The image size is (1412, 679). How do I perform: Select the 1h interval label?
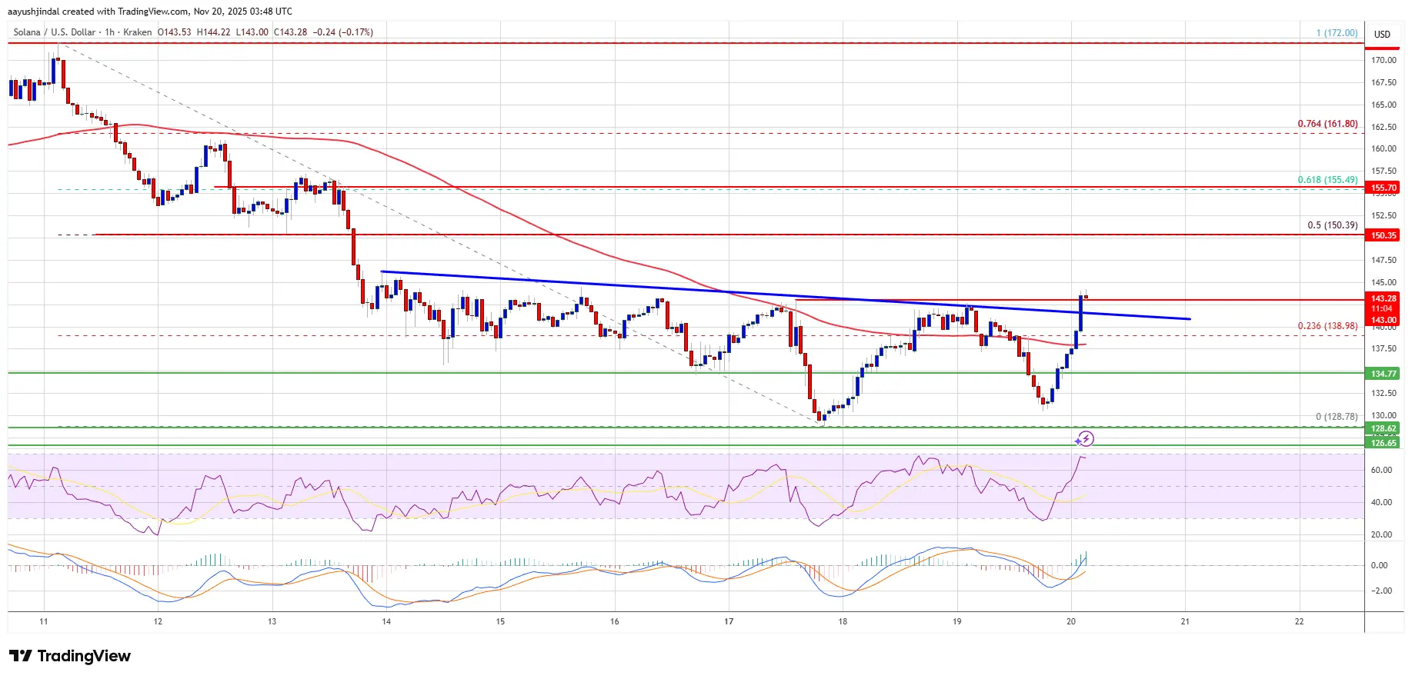pyautogui.click(x=109, y=32)
